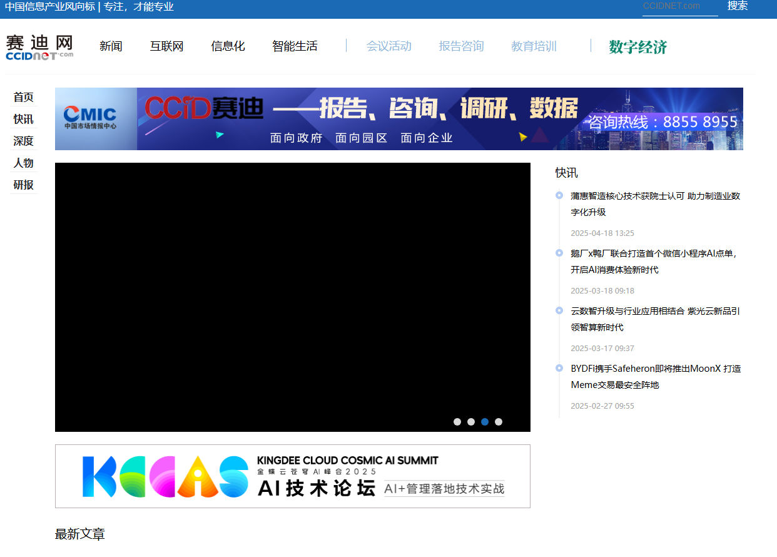777x557 pixels.
Task: Open the 深度 sidebar section
Action: (x=23, y=141)
